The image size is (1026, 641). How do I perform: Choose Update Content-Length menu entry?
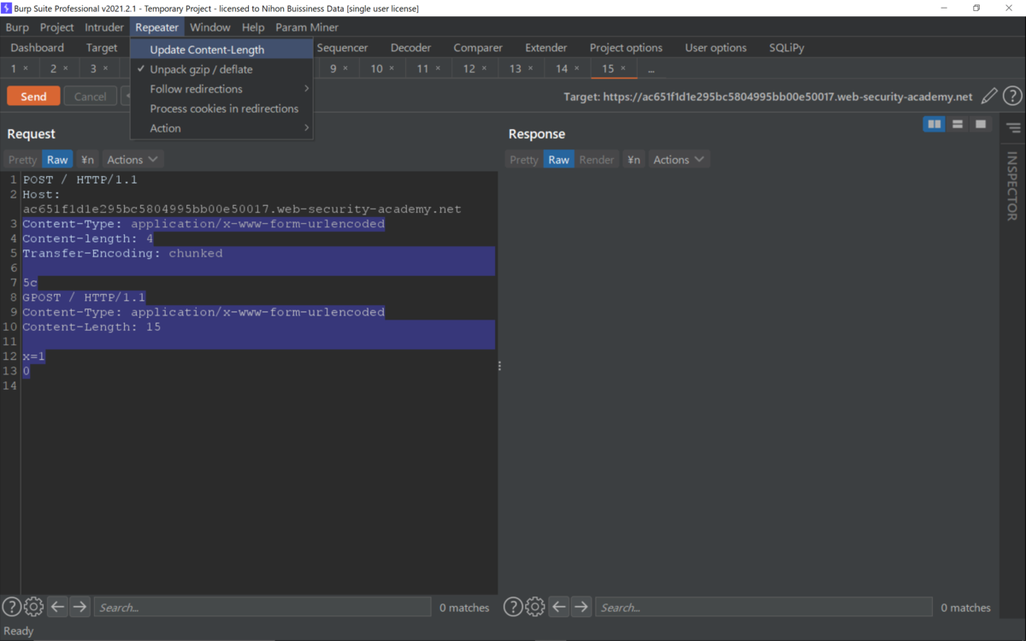pyautogui.click(x=221, y=50)
